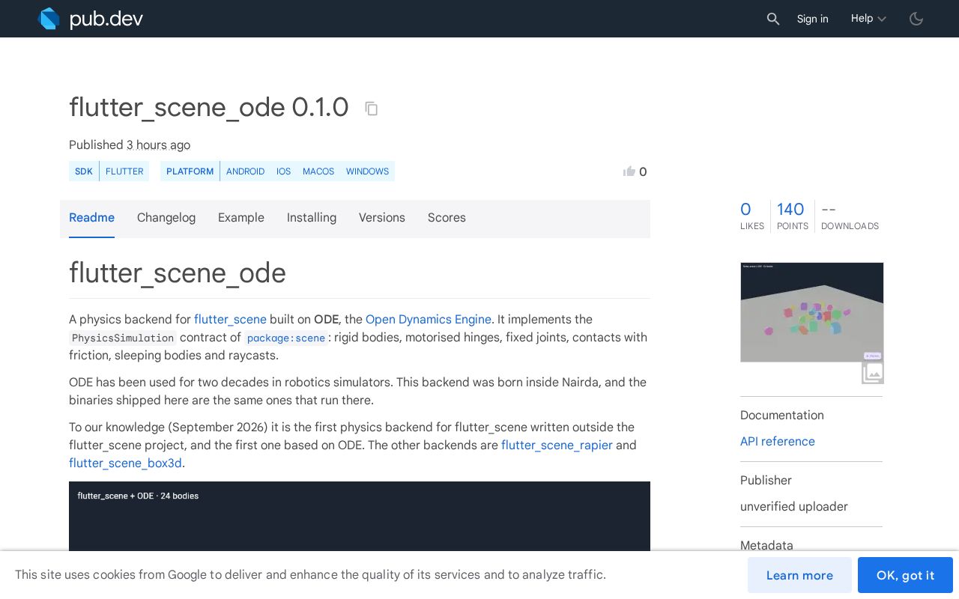Copy package name to clipboard icon
959x599 pixels.
point(372,109)
